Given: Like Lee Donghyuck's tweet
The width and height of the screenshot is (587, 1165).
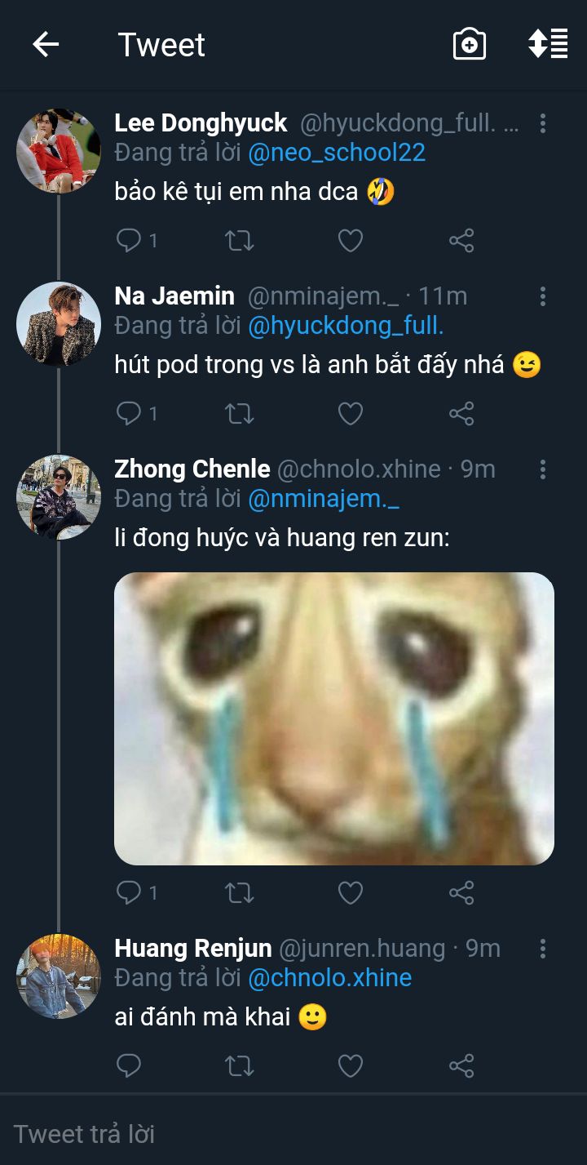Looking at the screenshot, I should 351,240.
